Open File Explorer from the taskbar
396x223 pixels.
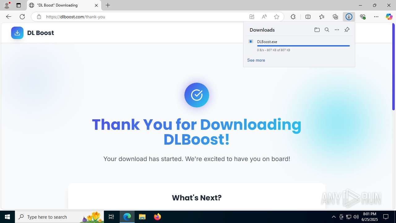pos(142,217)
